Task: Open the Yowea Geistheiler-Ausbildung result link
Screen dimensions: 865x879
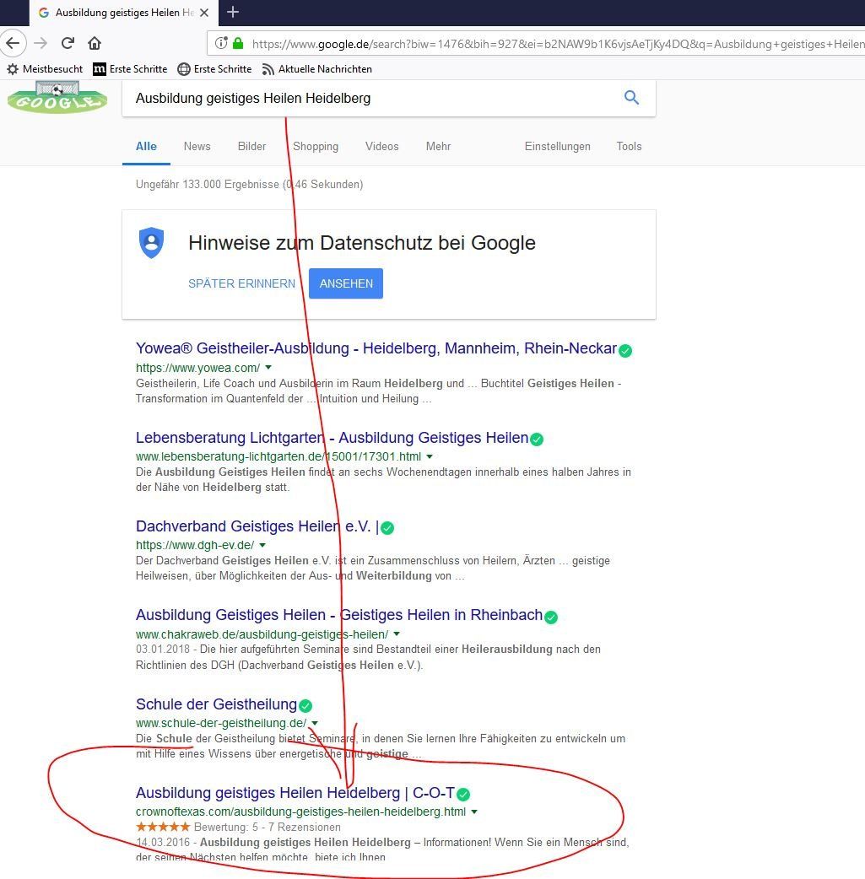Action: pos(376,348)
